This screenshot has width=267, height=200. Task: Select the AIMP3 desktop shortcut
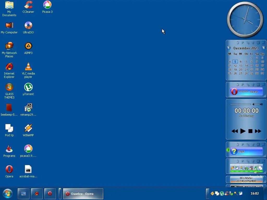pos(28,48)
